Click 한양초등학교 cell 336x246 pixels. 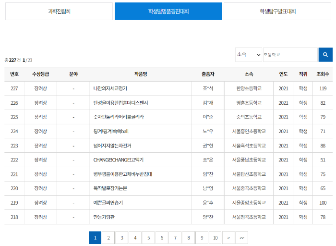pos(249,88)
